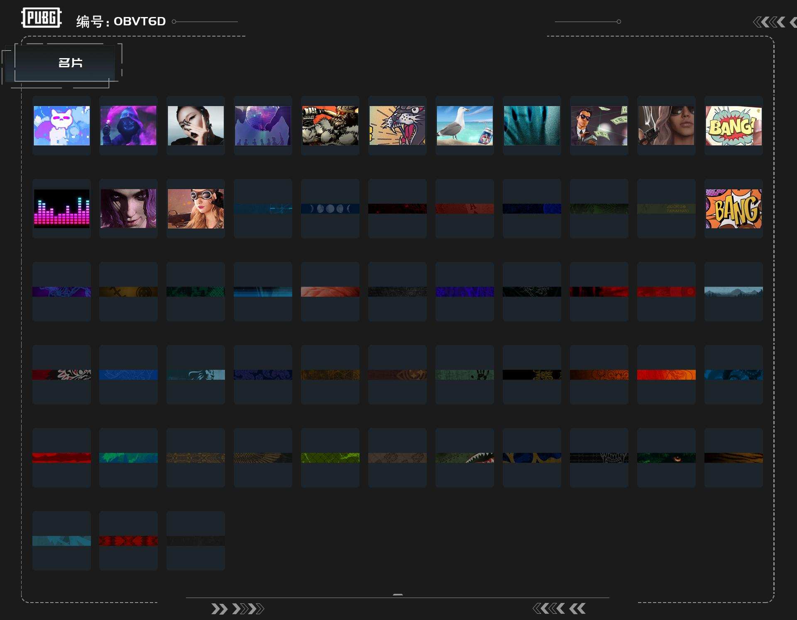
Task: Pick the mountain landscape banner nameplate
Action: click(x=733, y=292)
